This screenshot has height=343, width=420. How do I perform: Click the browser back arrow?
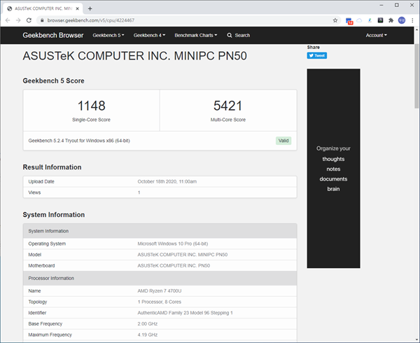(8, 20)
